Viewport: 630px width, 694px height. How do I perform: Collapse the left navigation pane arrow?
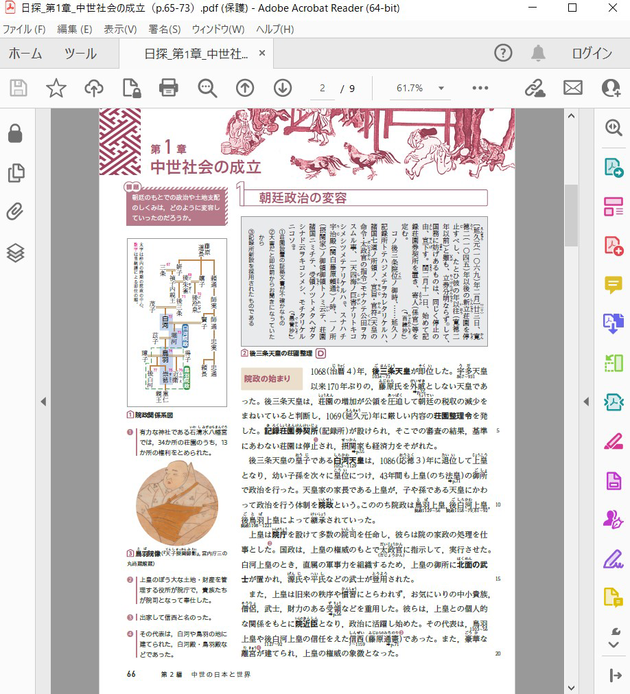pyautogui.click(x=43, y=402)
